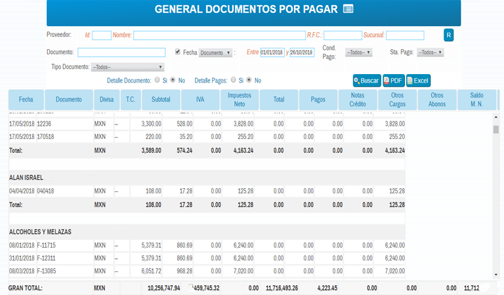Viewport: 504px width, 295px height.
Task: Click the R.F.C. input field
Action: [x=343, y=35]
